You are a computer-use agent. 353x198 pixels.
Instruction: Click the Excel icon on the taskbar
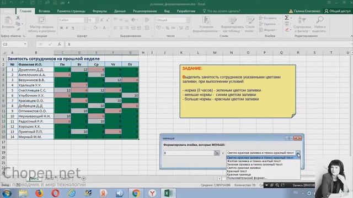click(168, 193)
